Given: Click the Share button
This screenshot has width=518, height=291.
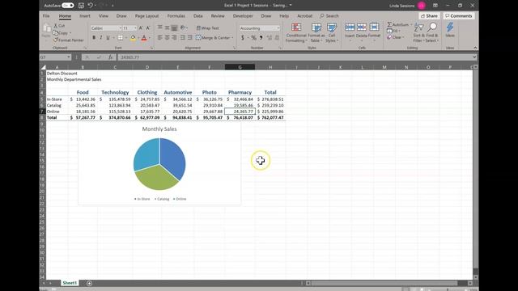Looking at the screenshot, I should point(429,16).
